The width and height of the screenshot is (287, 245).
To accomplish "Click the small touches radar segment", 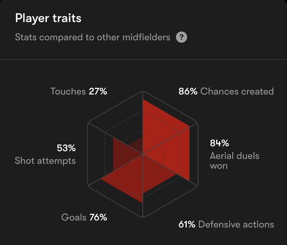I will [x=137, y=146].
